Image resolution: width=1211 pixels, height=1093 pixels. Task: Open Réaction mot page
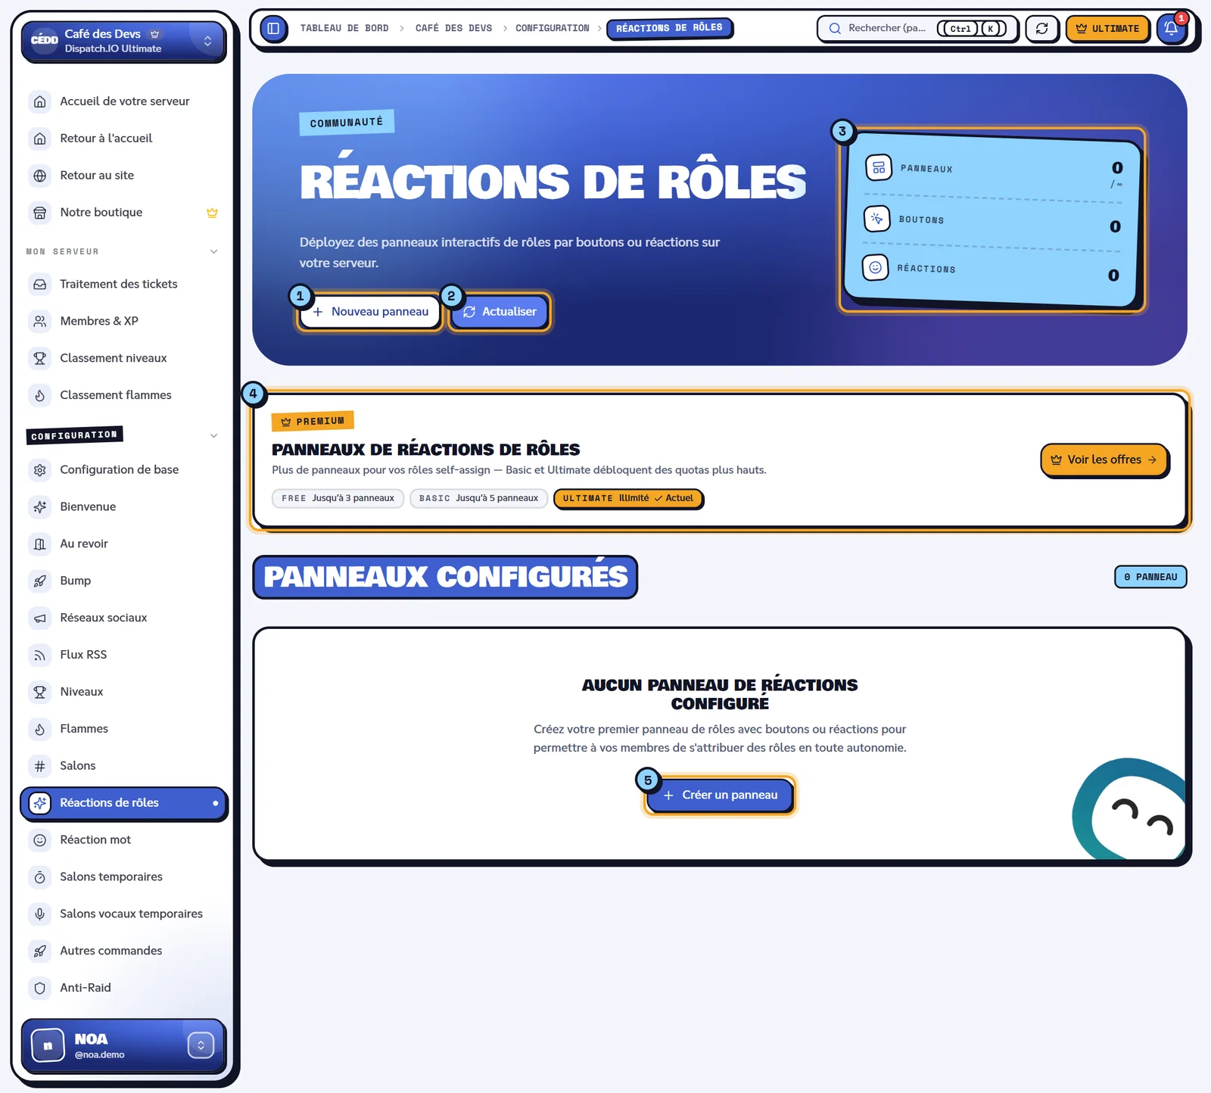click(x=123, y=840)
